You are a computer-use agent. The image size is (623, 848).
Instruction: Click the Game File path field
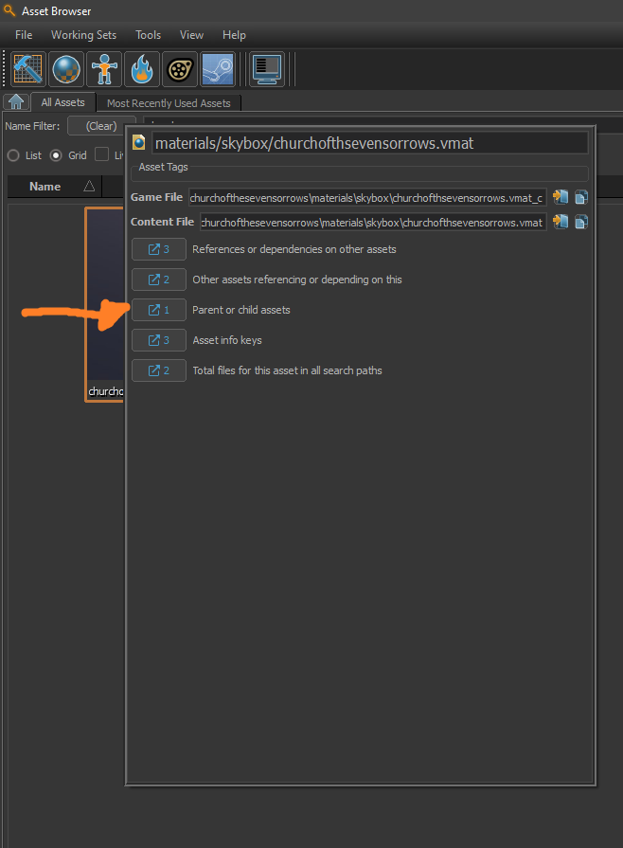point(367,197)
